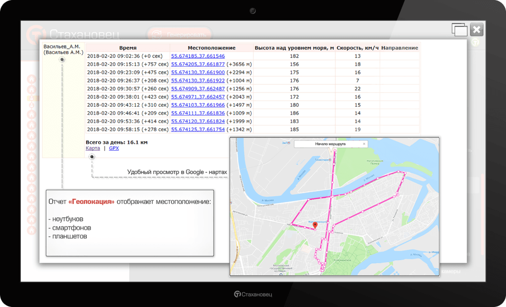This screenshot has width=506, height=307.
Task: Close the overlay with the X button
Action: 477,29
